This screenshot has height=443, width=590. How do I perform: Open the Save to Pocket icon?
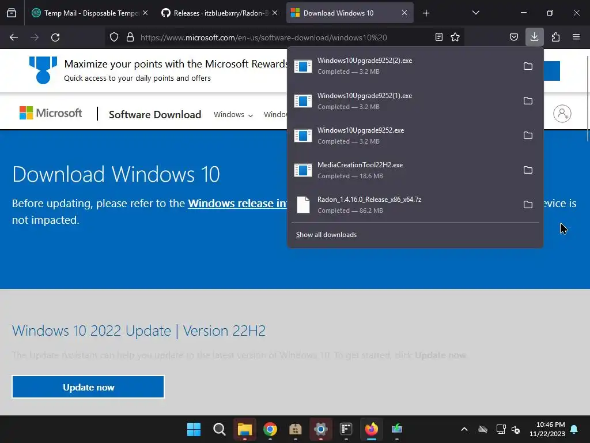coord(513,37)
